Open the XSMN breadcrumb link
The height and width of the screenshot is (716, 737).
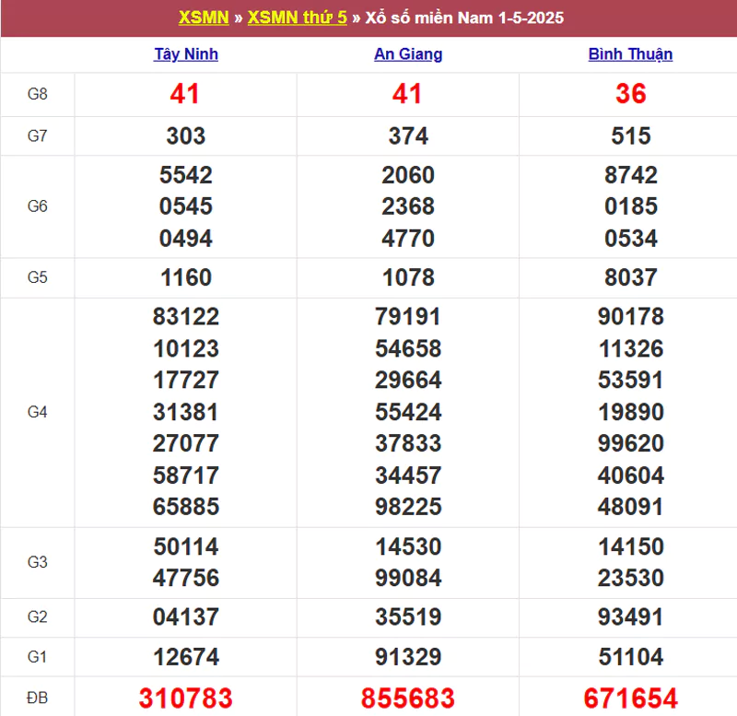(204, 18)
